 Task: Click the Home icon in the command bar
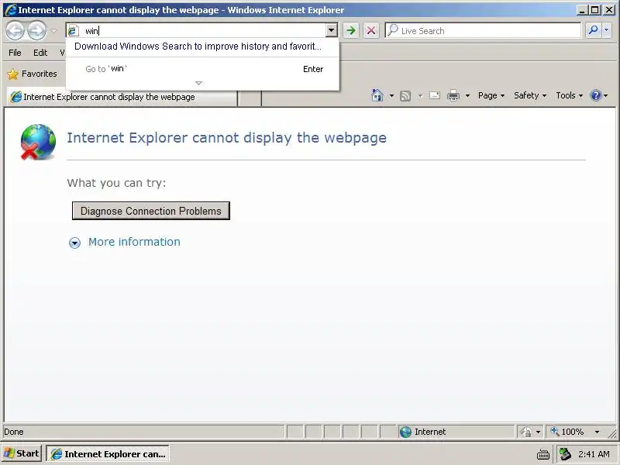[x=377, y=95]
